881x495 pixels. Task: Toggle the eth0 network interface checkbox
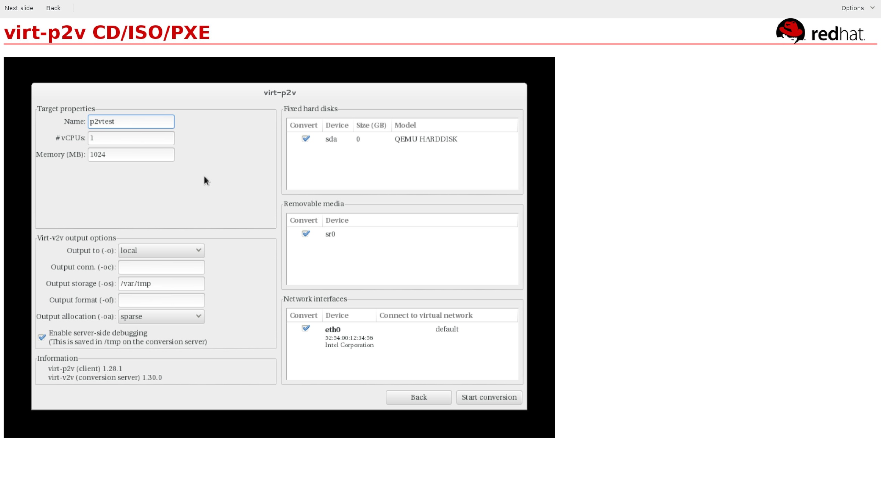pos(305,328)
